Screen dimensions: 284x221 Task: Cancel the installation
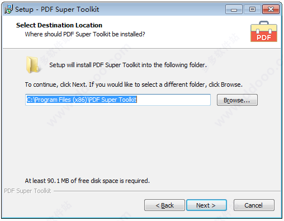coord(254,205)
